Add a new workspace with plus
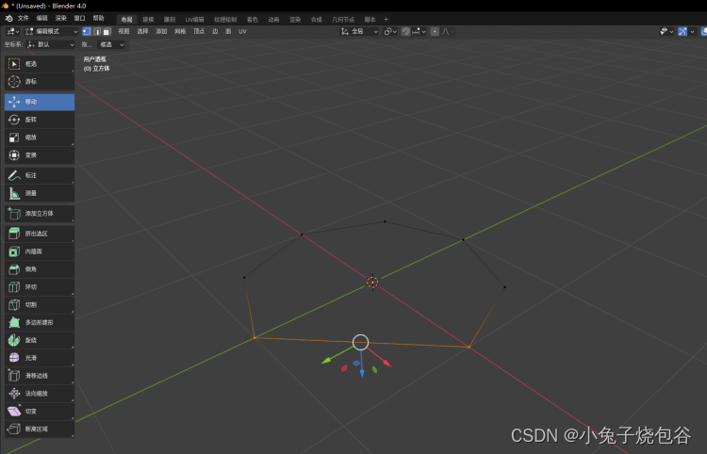This screenshot has width=707, height=454. tap(386, 20)
